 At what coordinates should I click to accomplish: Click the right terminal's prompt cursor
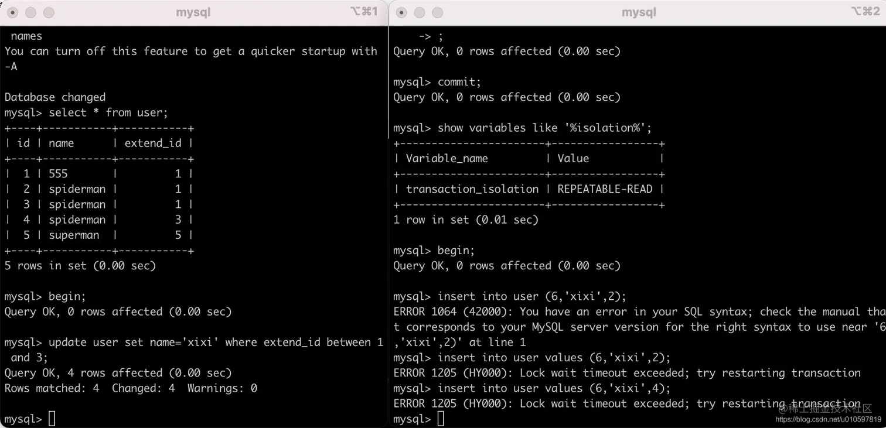441,419
